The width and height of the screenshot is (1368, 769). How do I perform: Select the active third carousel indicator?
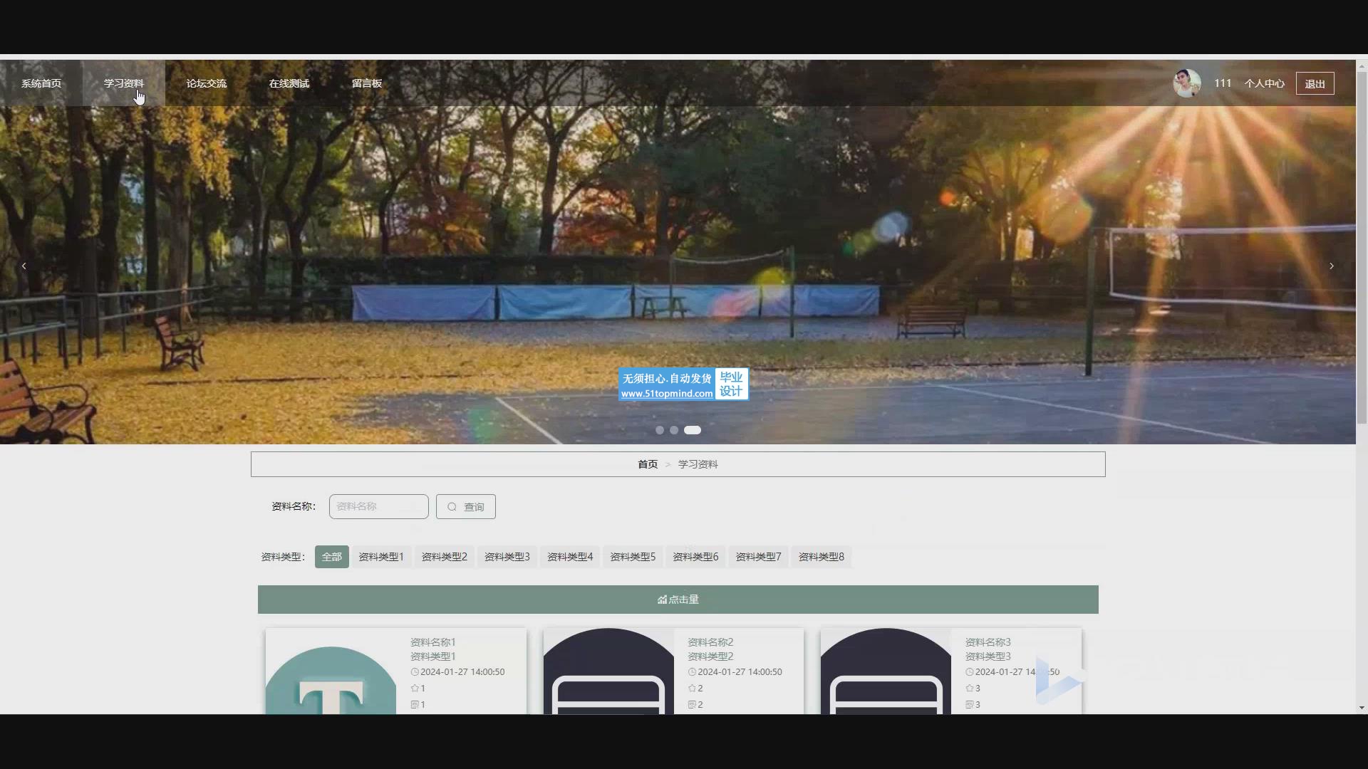(693, 430)
